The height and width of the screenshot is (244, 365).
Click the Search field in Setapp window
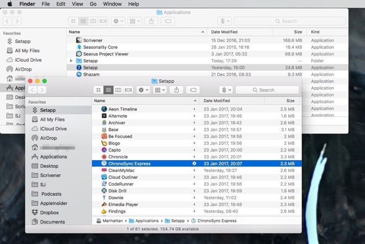(267, 90)
